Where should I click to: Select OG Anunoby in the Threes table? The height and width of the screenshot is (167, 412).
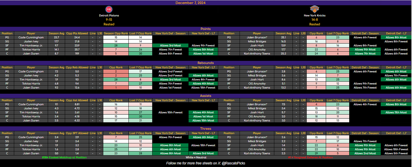coord(257,149)
